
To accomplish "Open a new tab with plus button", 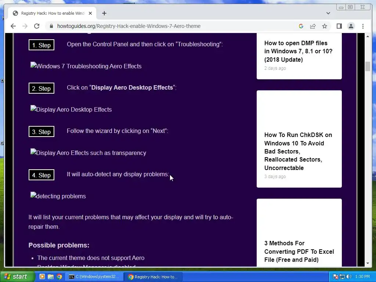I will coord(104,13).
